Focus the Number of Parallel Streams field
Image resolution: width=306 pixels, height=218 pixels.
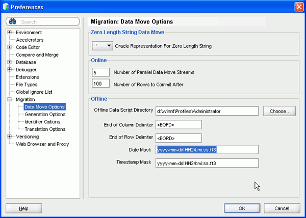pyautogui.click(x=101, y=72)
